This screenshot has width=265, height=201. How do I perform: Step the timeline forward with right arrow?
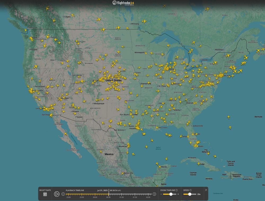pos(154,194)
